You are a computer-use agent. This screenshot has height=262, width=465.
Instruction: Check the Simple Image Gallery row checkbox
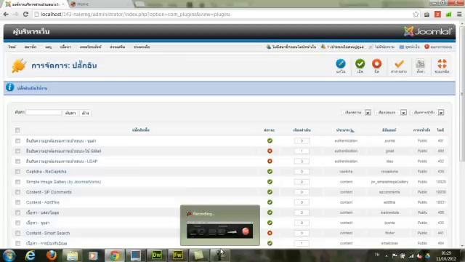click(x=17, y=182)
